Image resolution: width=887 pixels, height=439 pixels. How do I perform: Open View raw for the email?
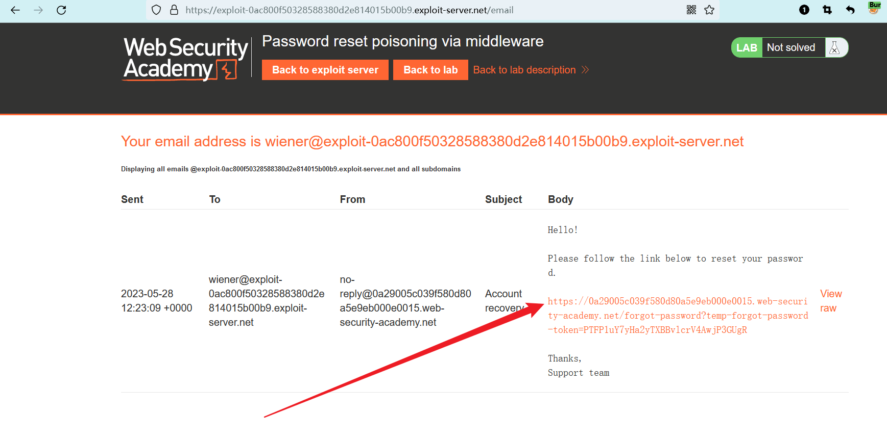click(x=831, y=301)
